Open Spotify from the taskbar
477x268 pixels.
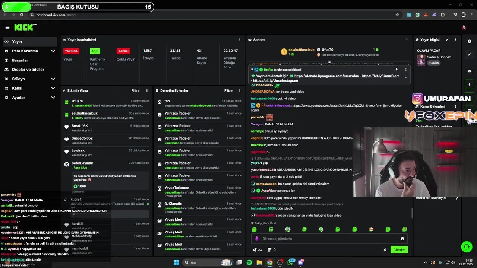pos(249,262)
